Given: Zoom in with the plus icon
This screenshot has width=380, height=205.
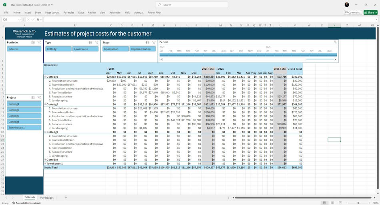Looking at the screenshot, I should tap(370, 203).
